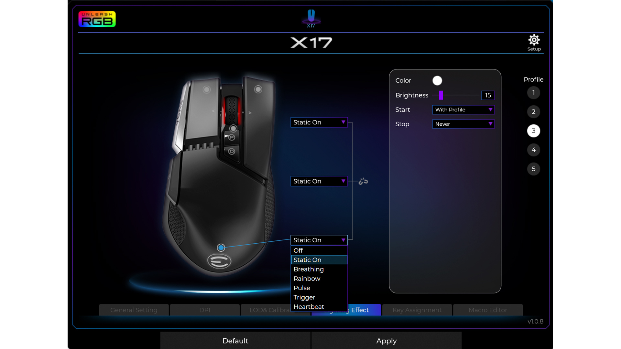The image size is (621, 349).
Task: Open the DPI tab
Action: [204, 310]
